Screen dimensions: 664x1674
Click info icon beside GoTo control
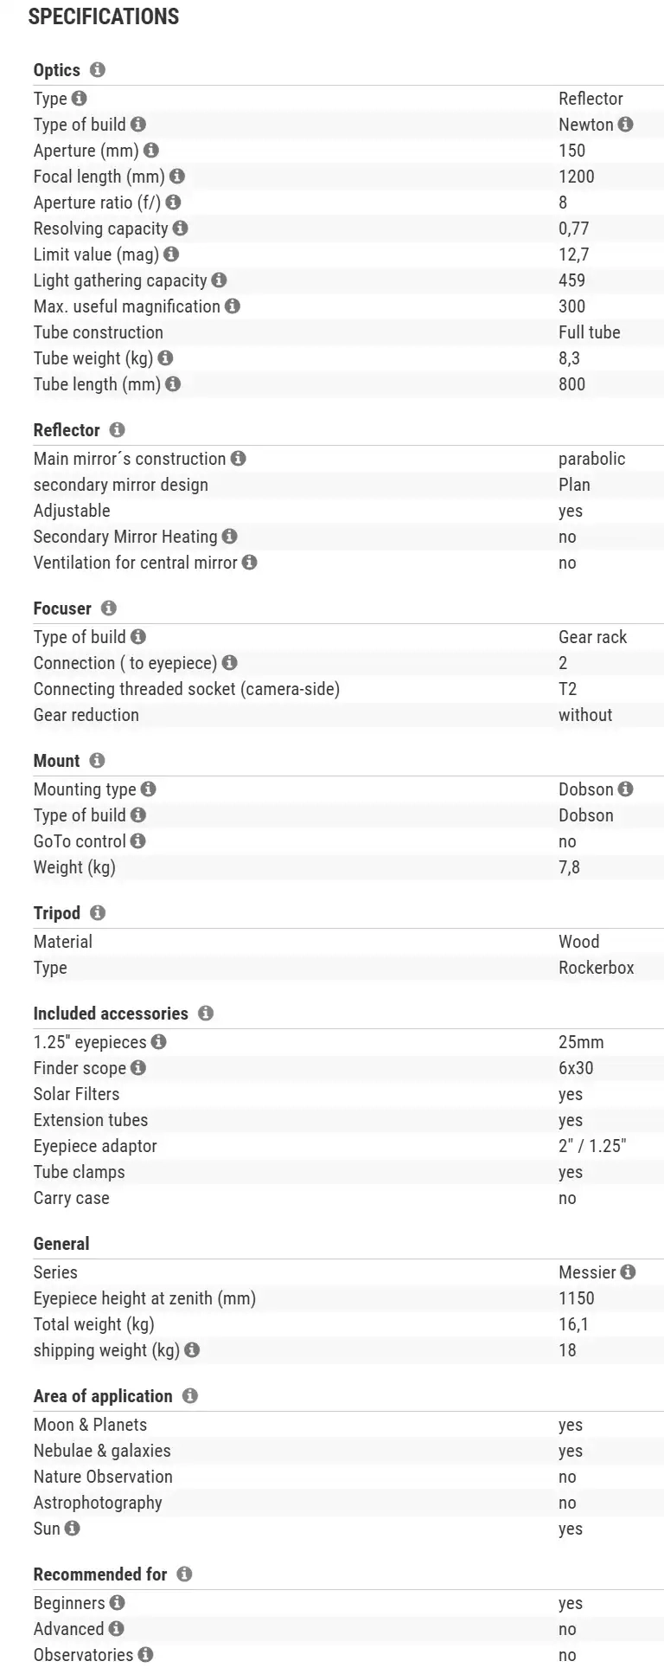[138, 841]
